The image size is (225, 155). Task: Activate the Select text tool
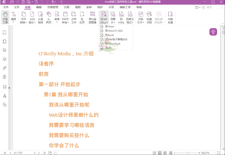(13, 18)
